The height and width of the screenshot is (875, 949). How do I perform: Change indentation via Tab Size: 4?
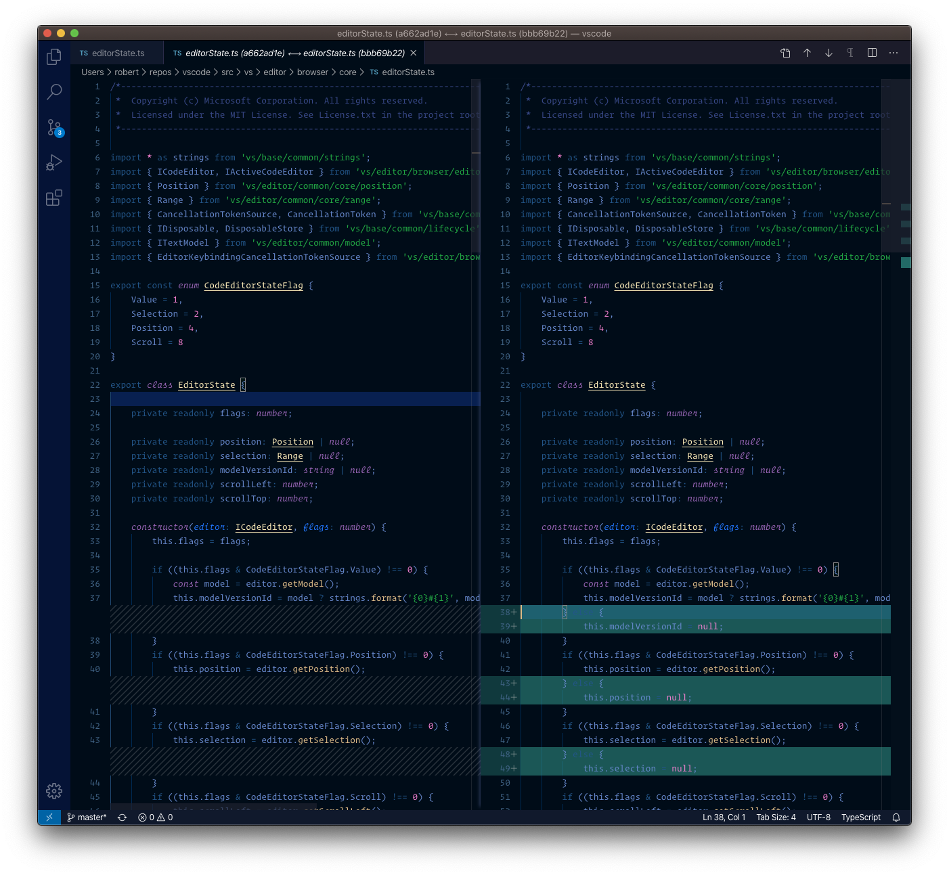tap(776, 817)
